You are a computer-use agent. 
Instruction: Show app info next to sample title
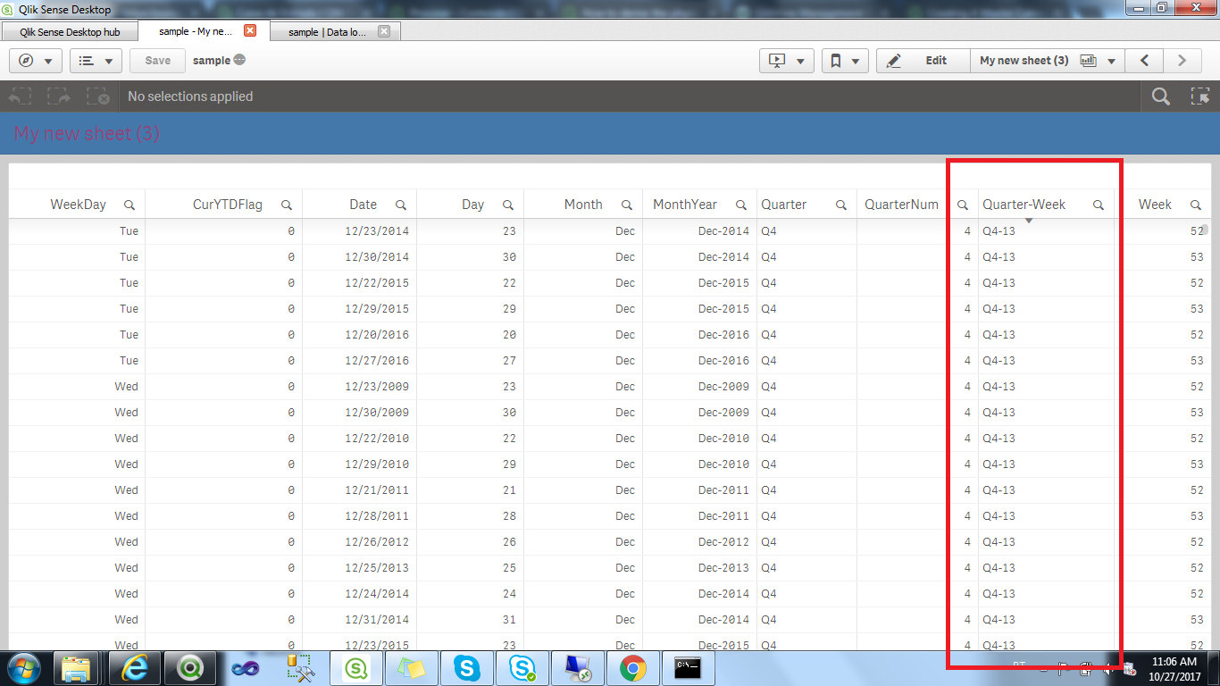(x=239, y=61)
